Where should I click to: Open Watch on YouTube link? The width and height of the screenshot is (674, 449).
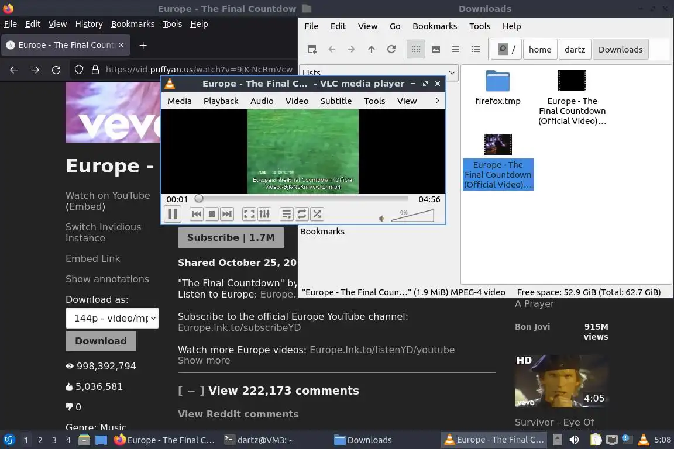tap(108, 195)
